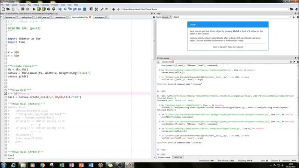Click Browse working directory folder icon
This screenshot has width=299, height=168.
click(292, 9)
